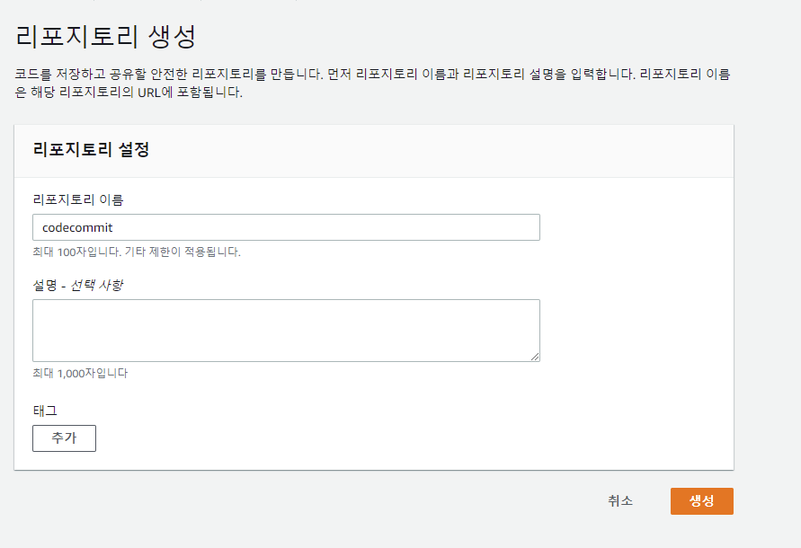Select the 리포지토리 생성 page heading
The width and height of the screenshot is (801, 548).
[x=106, y=36]
